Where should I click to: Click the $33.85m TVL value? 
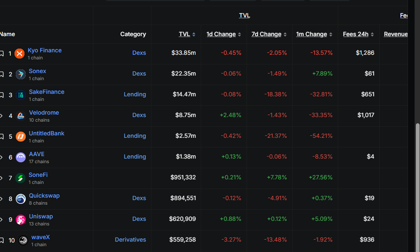tap(183, 53)
